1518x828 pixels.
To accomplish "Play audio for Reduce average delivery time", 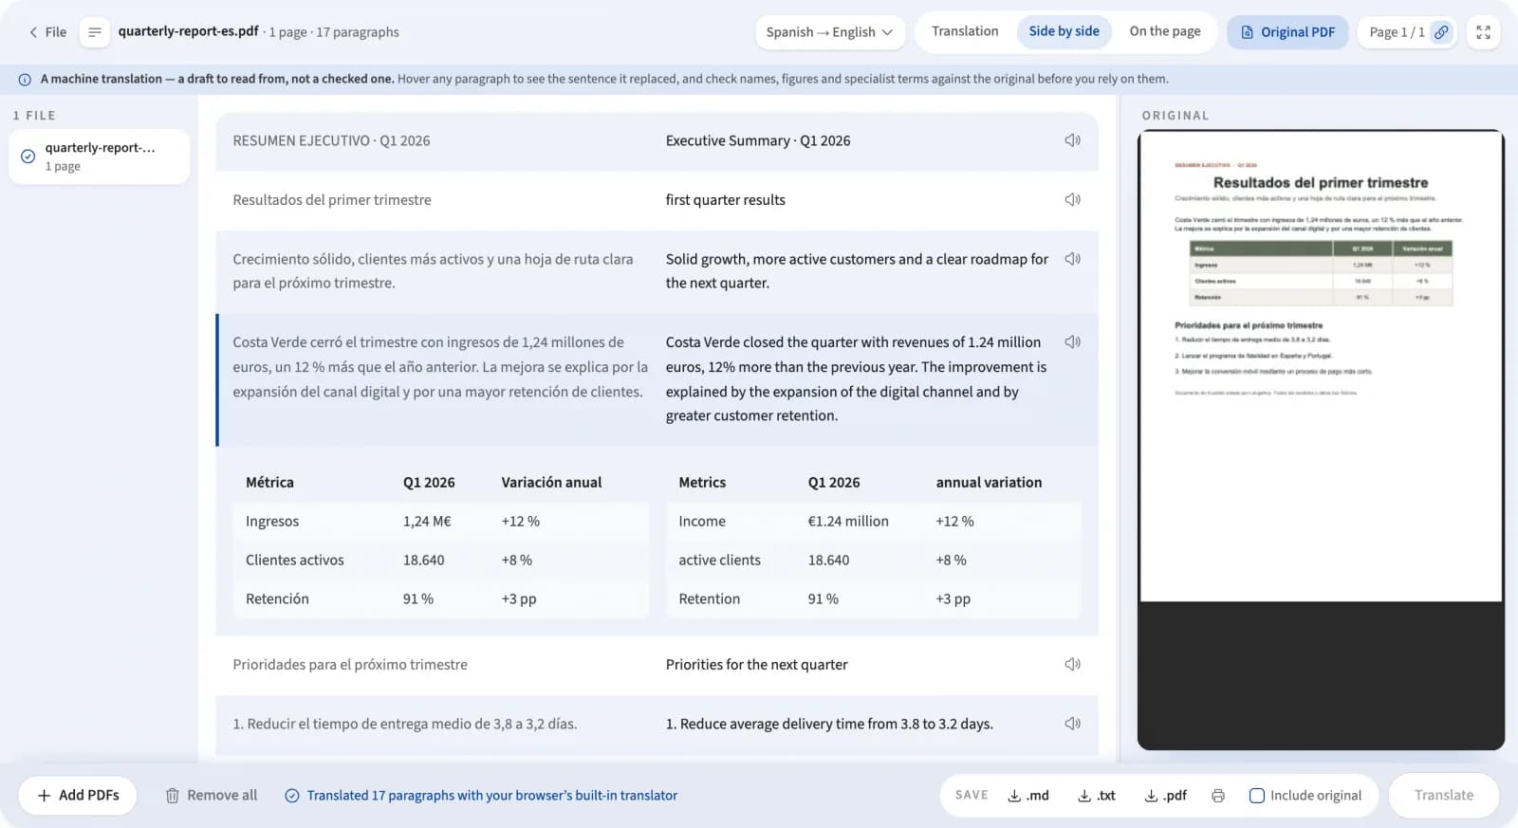I will (1072, 724).
